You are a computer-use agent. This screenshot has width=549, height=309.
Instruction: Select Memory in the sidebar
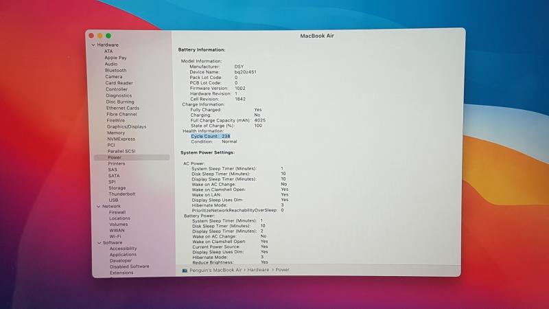click(116, 133)
